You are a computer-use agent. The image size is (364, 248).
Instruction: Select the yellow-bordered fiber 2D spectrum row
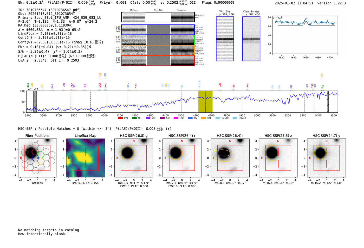click(158, 50)
